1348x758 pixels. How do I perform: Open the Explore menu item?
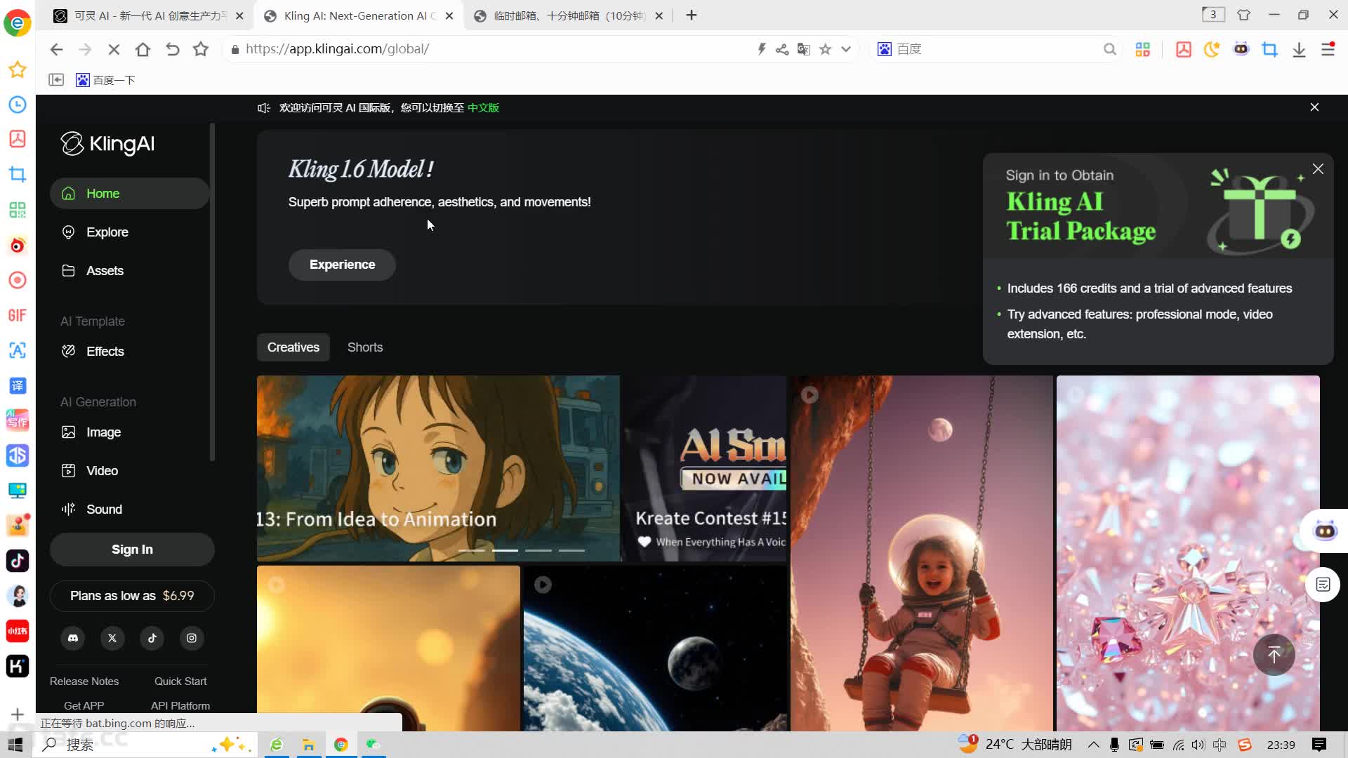coord(107,232)
